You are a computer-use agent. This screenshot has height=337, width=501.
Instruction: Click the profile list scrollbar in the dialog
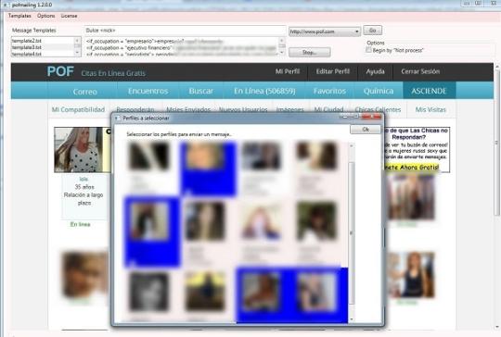pyautogui.click(x=352, y=232)
